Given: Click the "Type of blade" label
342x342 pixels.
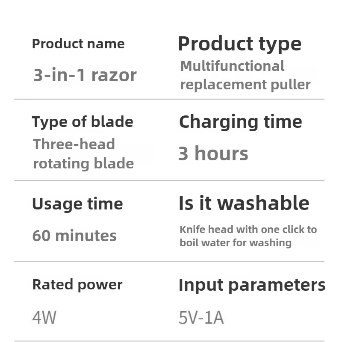Looking at the screenshot, I should [83, 122].
